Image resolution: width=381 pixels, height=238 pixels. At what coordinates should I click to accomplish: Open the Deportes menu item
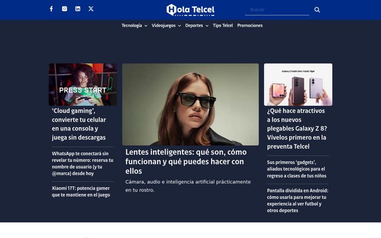click(x=194, y=25)
